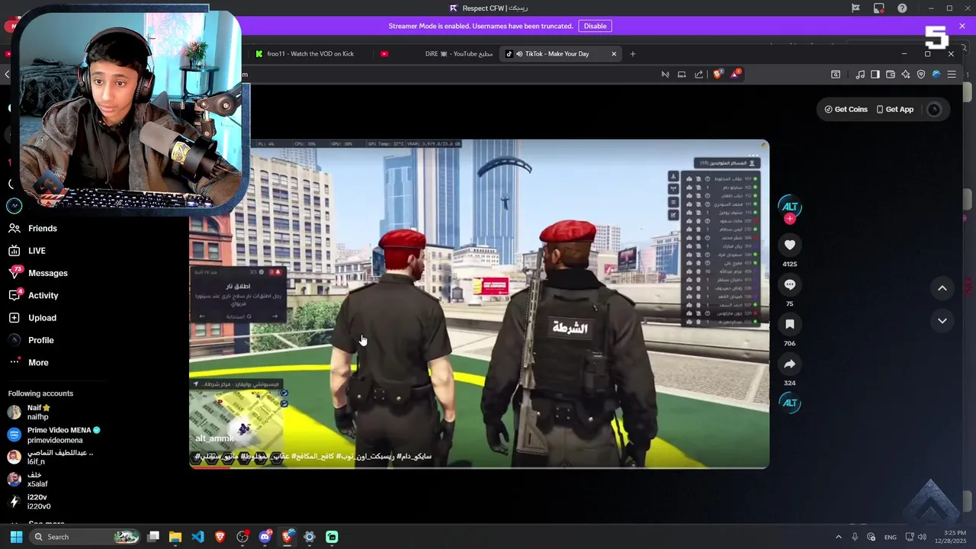Open the l6if_n following account
Screen dimensions: 976x549
click(50, 457)
